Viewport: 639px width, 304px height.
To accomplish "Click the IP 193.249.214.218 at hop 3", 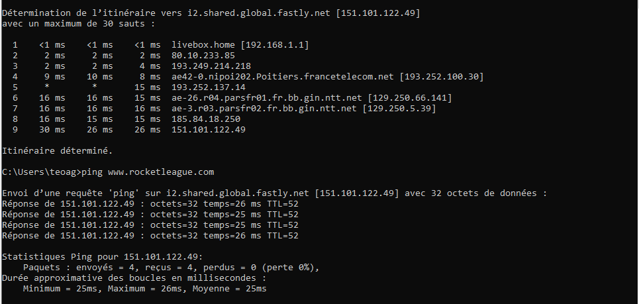I will [x=211, y=66].
